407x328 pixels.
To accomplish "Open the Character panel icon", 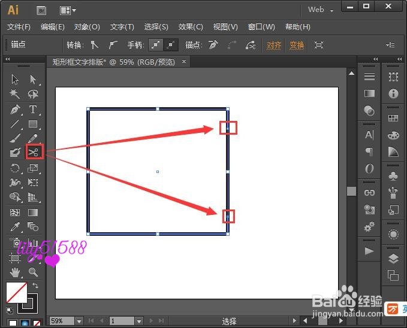I will (369, 135).
